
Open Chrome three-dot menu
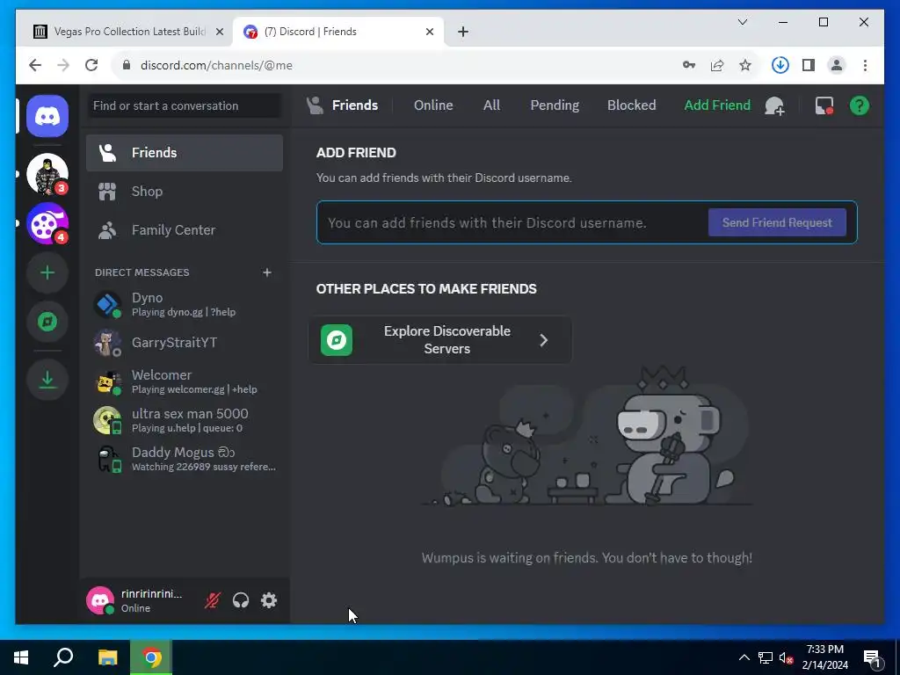coord(865,65)
